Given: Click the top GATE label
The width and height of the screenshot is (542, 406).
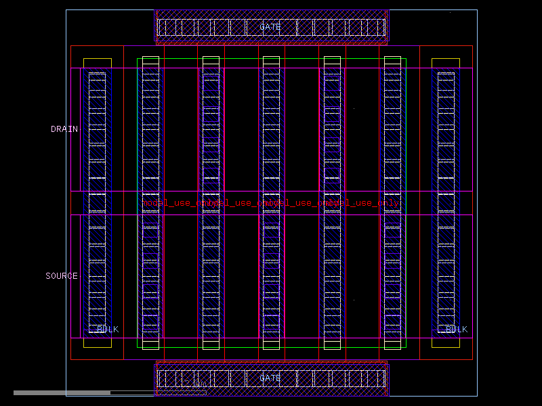Looking at the screenshot, I should 270,26.
